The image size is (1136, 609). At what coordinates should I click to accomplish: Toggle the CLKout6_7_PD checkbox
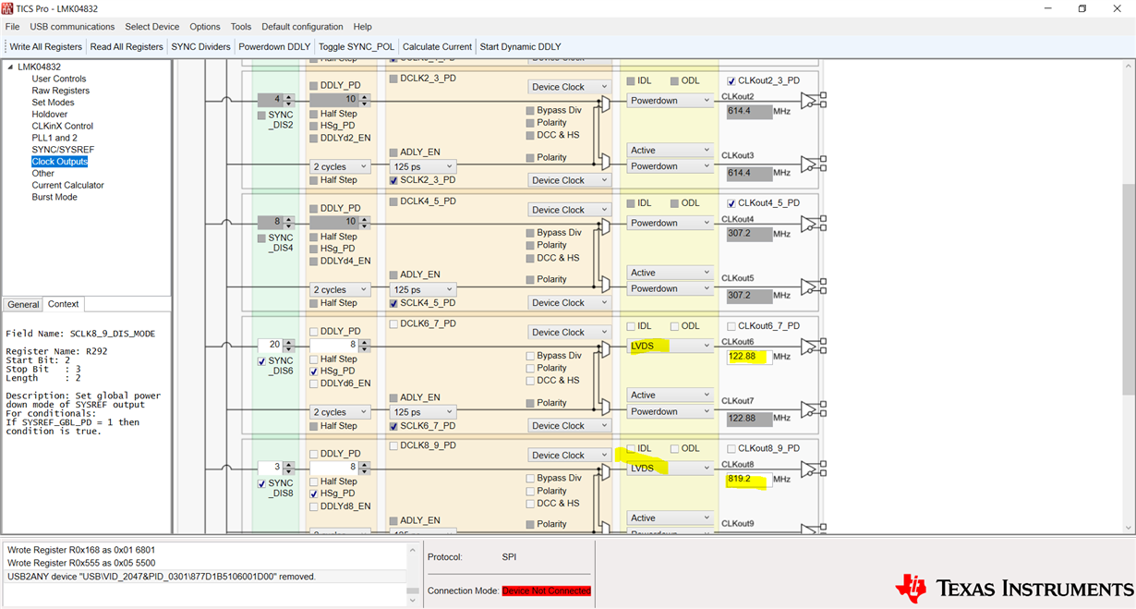731,326
